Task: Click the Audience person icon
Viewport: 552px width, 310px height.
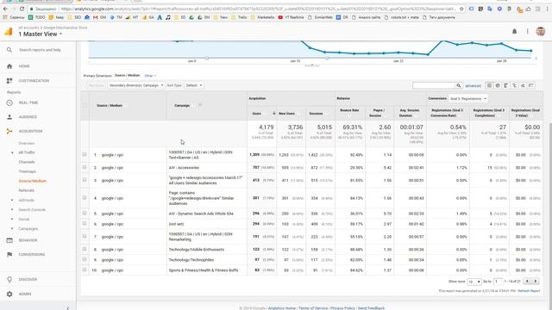Action: coord(9,117)
